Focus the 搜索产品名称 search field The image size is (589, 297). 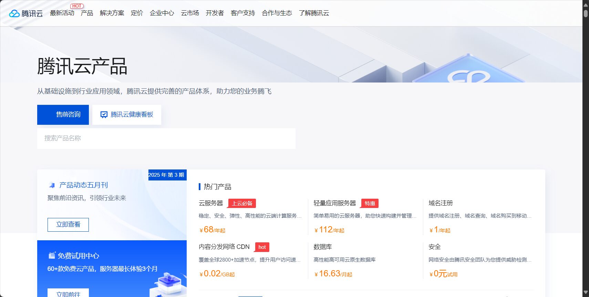pyautogui.click(x=166, y=139)
